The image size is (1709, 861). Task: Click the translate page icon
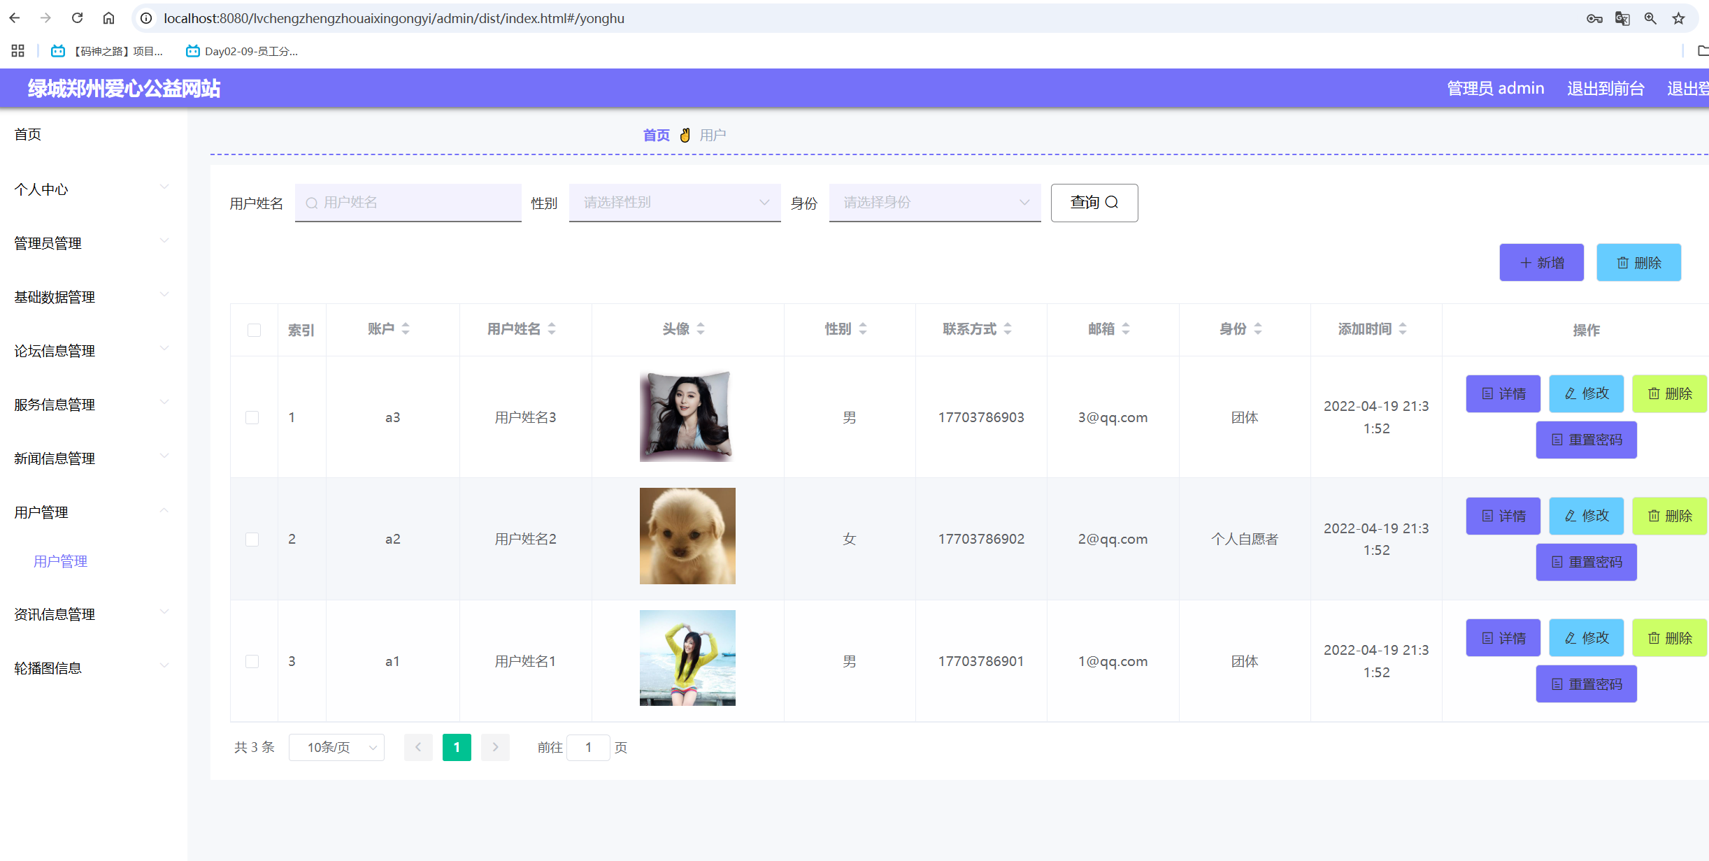pyautogui.click(x=1622, y=18)
